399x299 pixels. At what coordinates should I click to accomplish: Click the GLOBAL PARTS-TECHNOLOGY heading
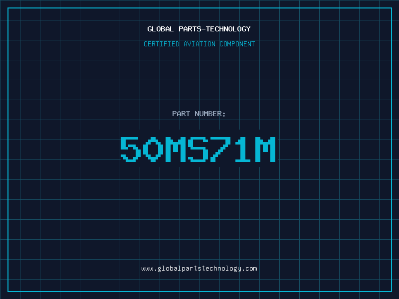click(199, 29)
